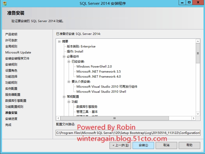Select the 要从介质安装: label
This screenshot has height=154, width=205.
click(81, 82)
